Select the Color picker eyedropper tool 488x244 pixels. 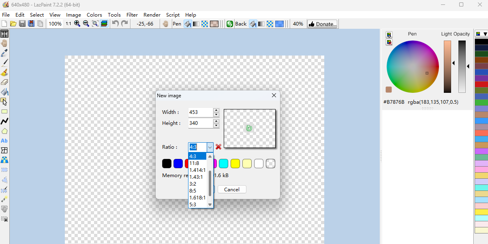(4, 53)
